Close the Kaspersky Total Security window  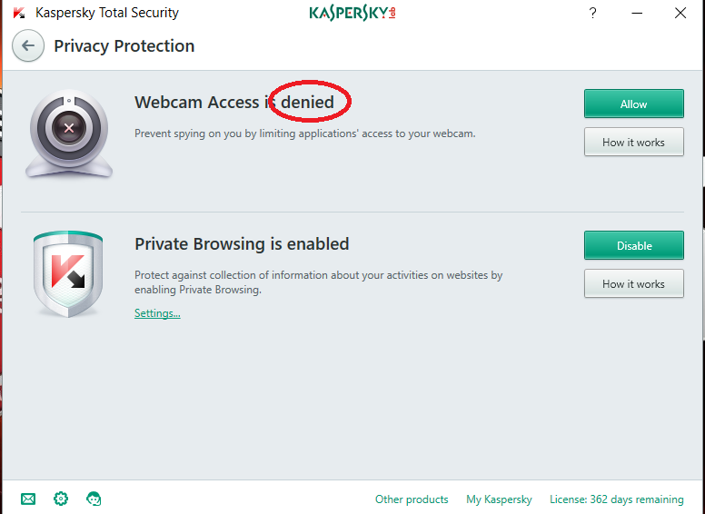680,13
